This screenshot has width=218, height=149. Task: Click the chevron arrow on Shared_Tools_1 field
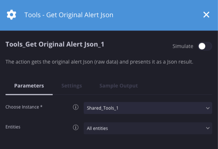tap(208, 108)
